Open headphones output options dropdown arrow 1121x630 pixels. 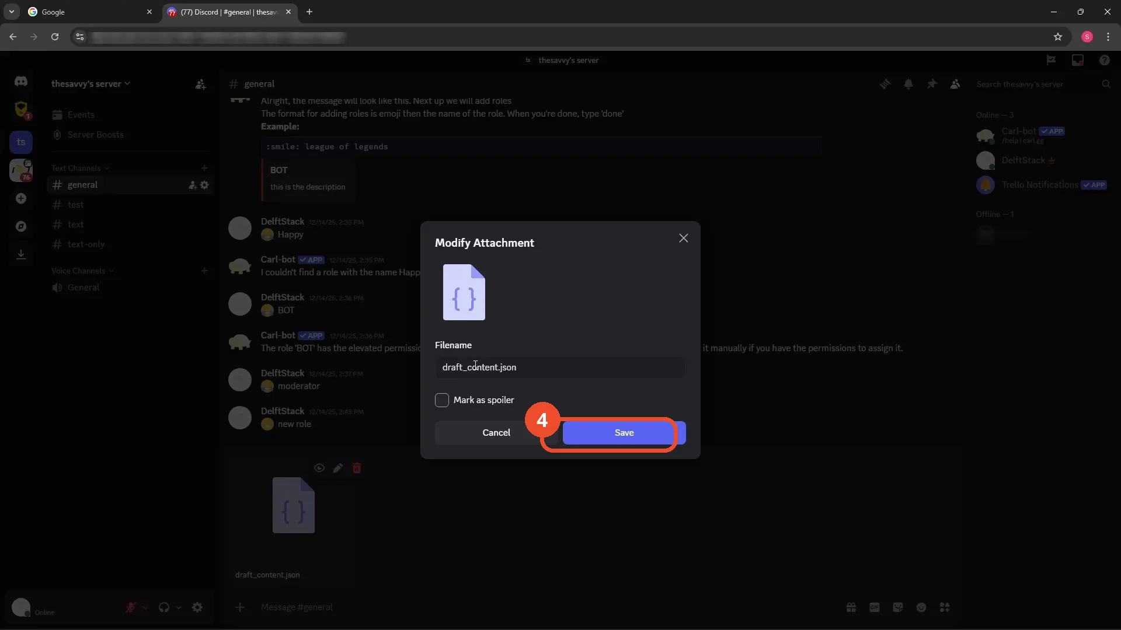point(179,607)
